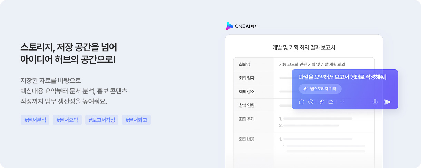Screen dimensions: 421x168
Task: Click the 웹스토리지 기획 attached file chip
Action: pos(320,89)
